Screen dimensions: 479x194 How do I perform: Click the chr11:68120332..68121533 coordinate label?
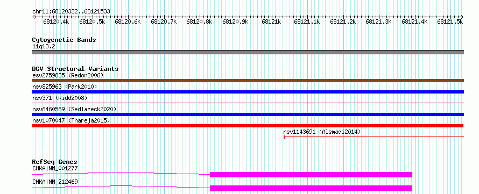pos(71,12)
